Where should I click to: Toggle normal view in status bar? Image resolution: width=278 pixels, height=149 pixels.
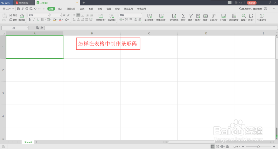[213, 146]
